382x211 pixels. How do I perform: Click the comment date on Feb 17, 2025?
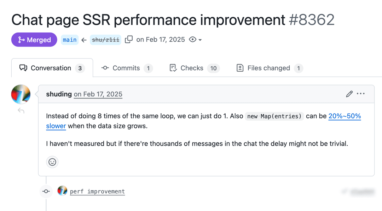(x=98, y=94)
